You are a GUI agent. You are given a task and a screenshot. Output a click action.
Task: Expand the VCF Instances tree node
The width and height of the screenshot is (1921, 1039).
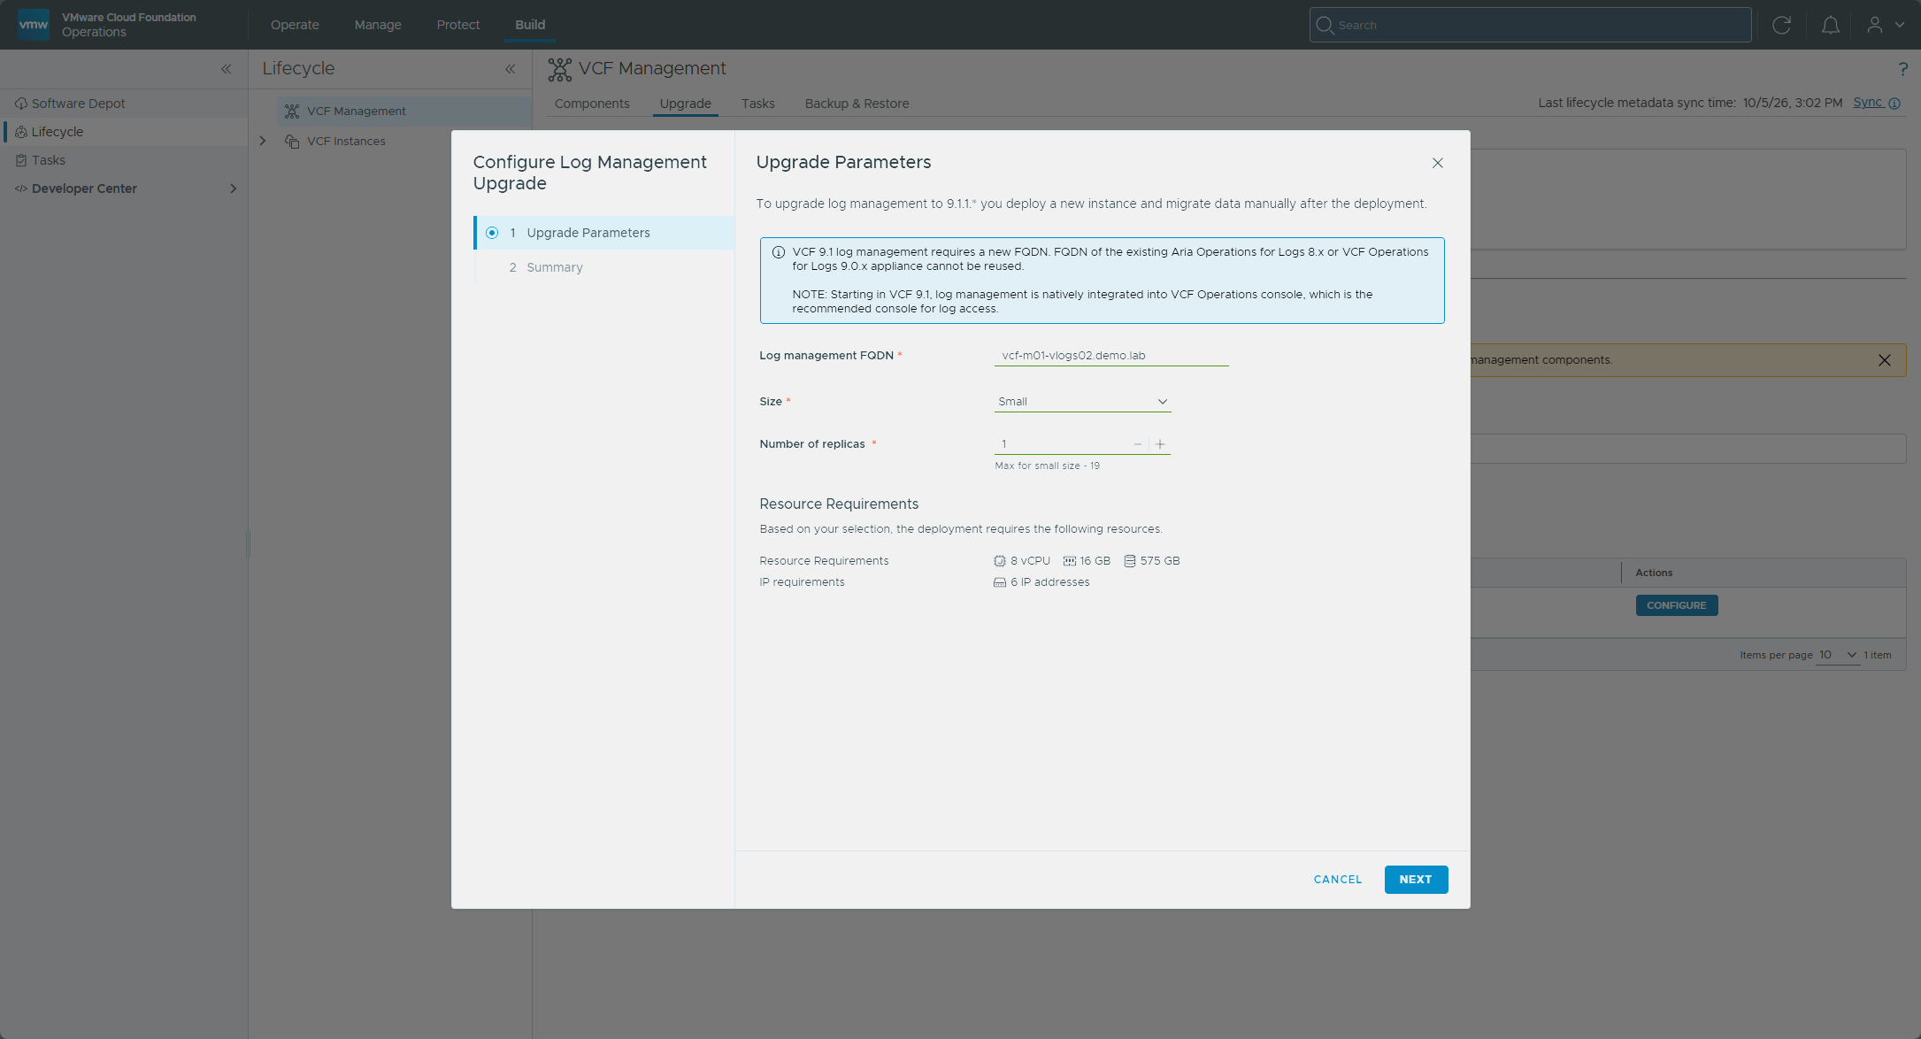point(263,141)
